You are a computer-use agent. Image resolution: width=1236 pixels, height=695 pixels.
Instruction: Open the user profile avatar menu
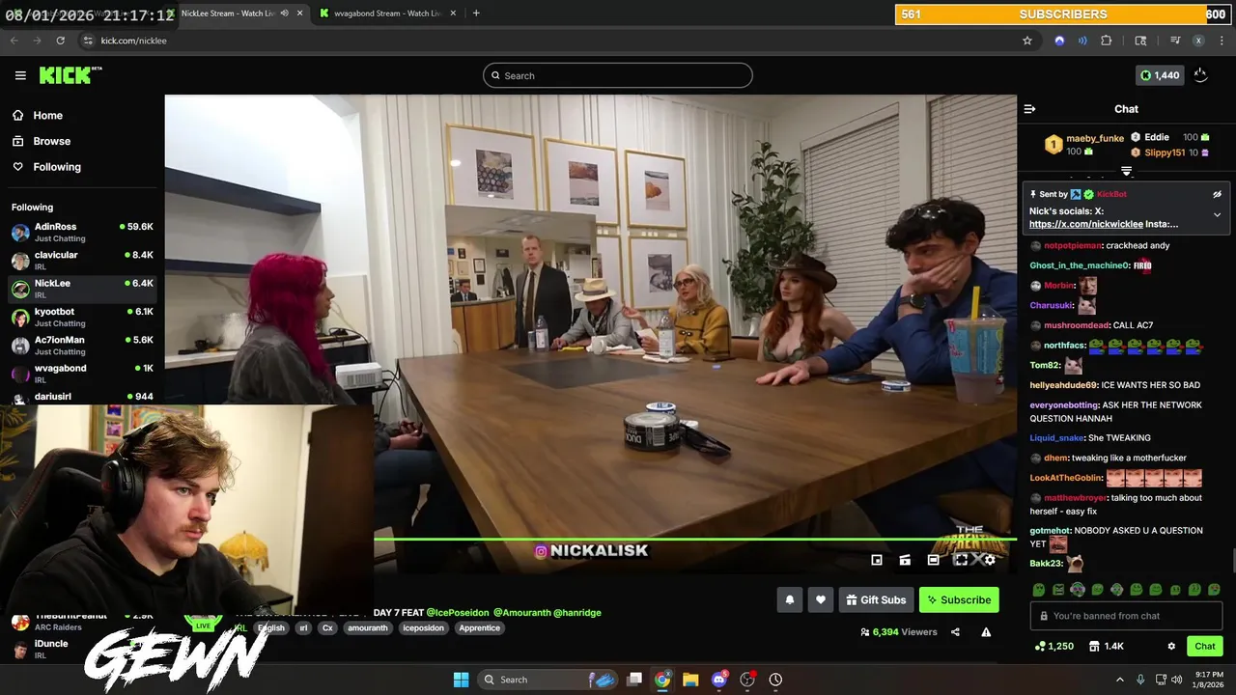pyautogui.click(x=1200, y=75)
